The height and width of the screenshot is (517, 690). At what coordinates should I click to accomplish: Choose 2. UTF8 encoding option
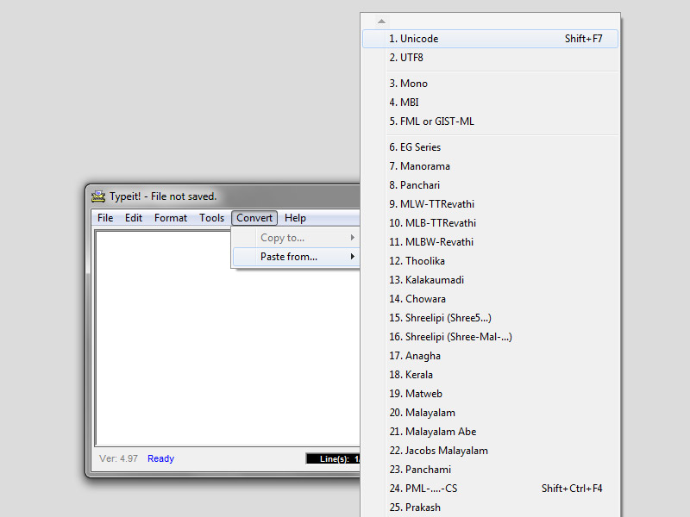point(490,58)
